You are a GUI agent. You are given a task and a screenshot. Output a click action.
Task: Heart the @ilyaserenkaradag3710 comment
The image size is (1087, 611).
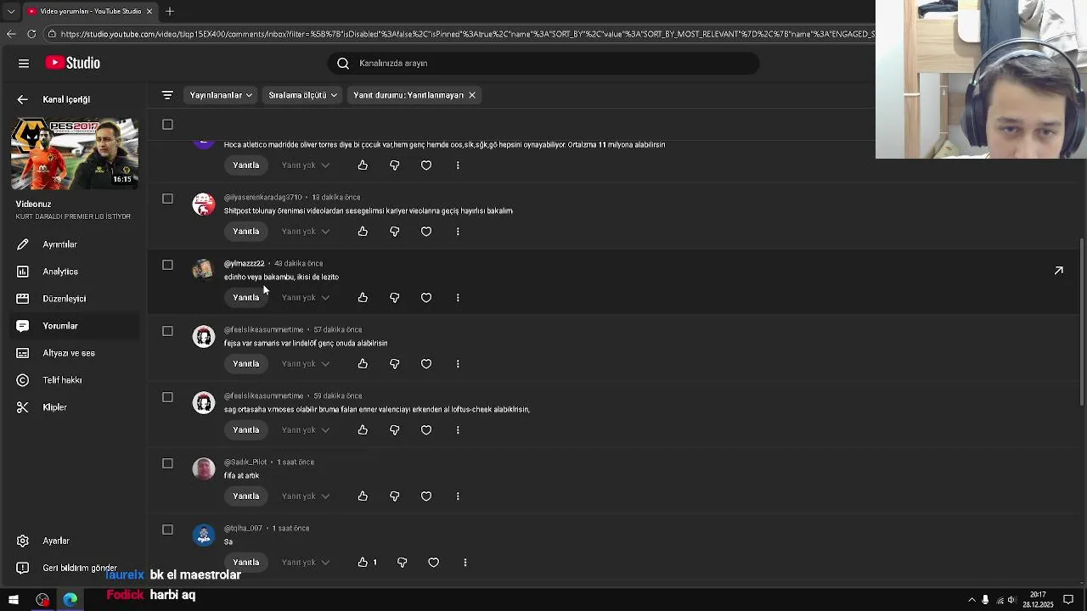point(426,231)
